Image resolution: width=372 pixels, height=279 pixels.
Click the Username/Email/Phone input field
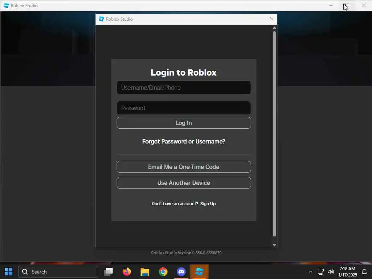pyautogui.click(x=183, y=88)
